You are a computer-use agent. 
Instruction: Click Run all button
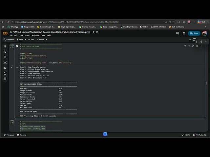click(x=40, y=40)
